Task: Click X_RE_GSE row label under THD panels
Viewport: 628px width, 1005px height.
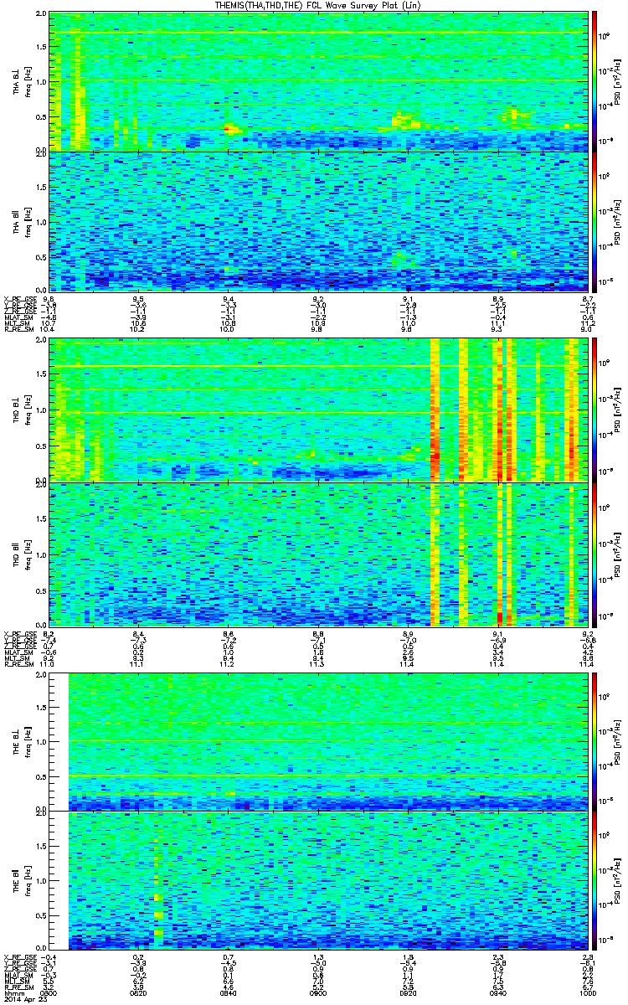Action: (18, 633)
